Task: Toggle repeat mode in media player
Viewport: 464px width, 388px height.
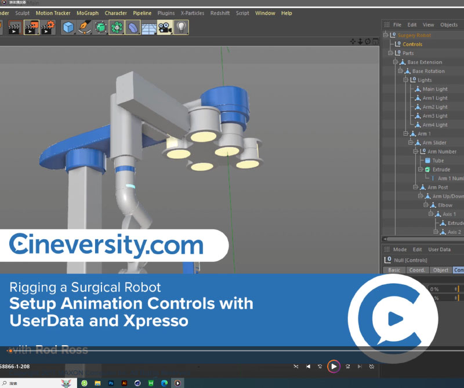Action: pyautogui.click(x=372, y=367)
